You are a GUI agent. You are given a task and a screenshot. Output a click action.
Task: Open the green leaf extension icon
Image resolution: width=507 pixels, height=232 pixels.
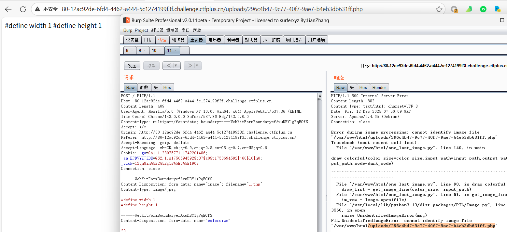click(x=469, y=9)
